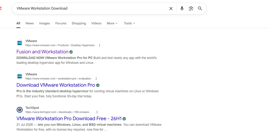Screen dimensions: 269x136
Task: Switch to the Videos tab
Action: 96,23
